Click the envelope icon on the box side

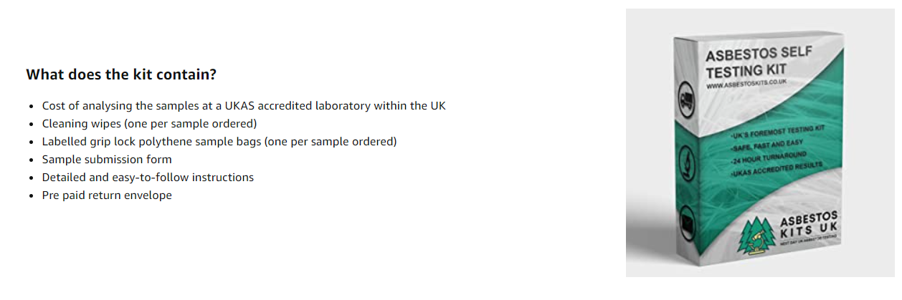pos(685,220)
